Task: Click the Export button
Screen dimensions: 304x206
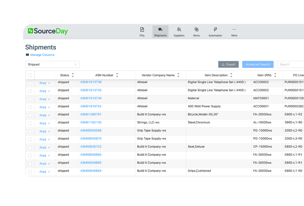Action: pos(228,64)
